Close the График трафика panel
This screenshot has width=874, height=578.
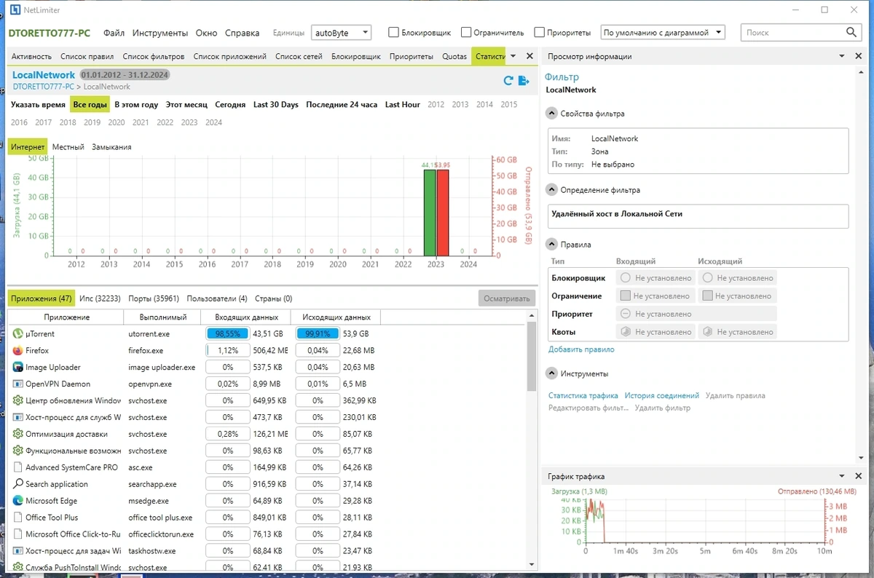click(859, 476)
